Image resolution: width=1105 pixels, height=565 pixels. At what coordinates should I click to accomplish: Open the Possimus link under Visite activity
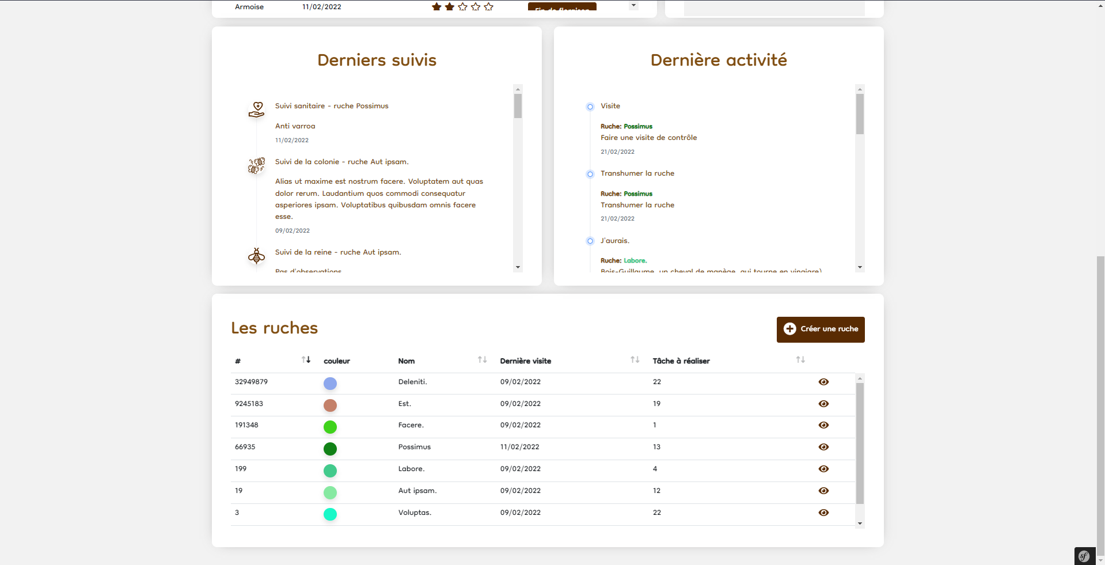pyautogui.click(x=638, y=127)
